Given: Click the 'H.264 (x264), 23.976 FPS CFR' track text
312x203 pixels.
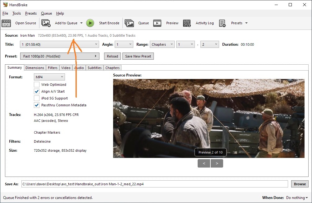Looking at the screenshot, I should pos(56,115).
